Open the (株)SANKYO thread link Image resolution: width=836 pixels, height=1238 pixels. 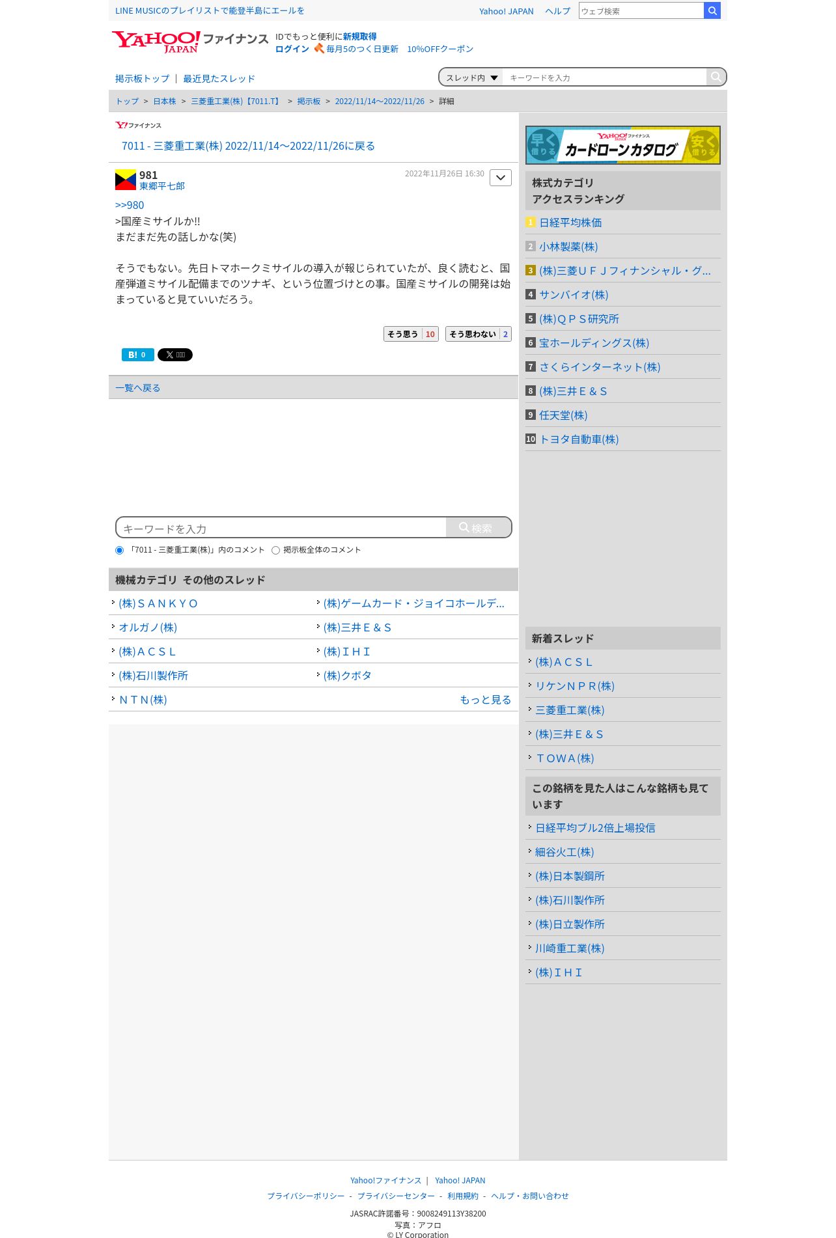click(x=158, y=603)
